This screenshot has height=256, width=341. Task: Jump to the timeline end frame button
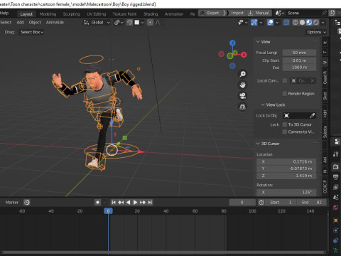[150, 203]
